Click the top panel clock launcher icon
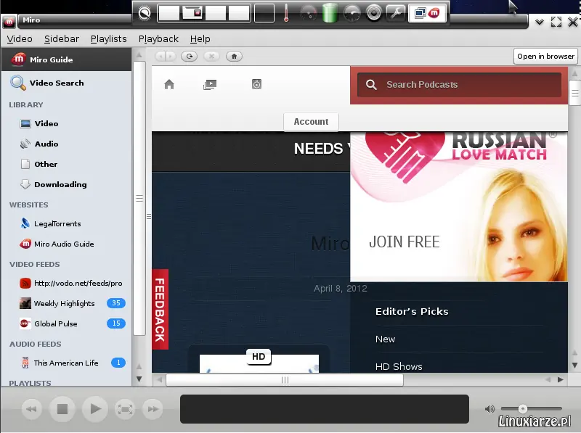 point(145,14)
